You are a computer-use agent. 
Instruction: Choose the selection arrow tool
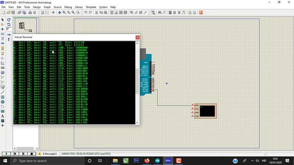[3, 20]
